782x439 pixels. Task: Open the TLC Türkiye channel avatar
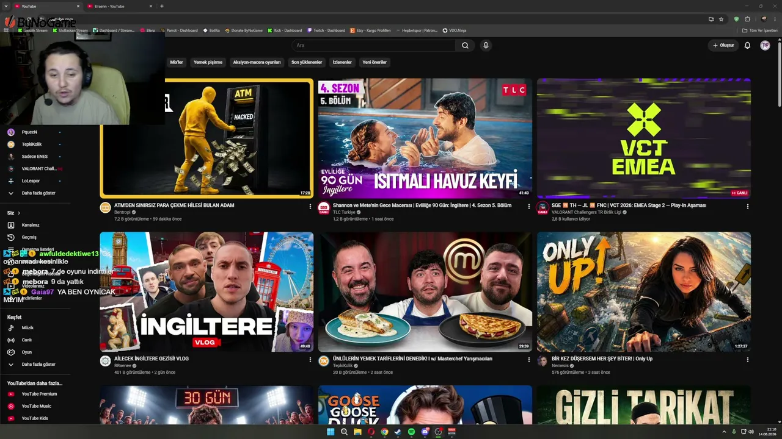coord(324,208)
